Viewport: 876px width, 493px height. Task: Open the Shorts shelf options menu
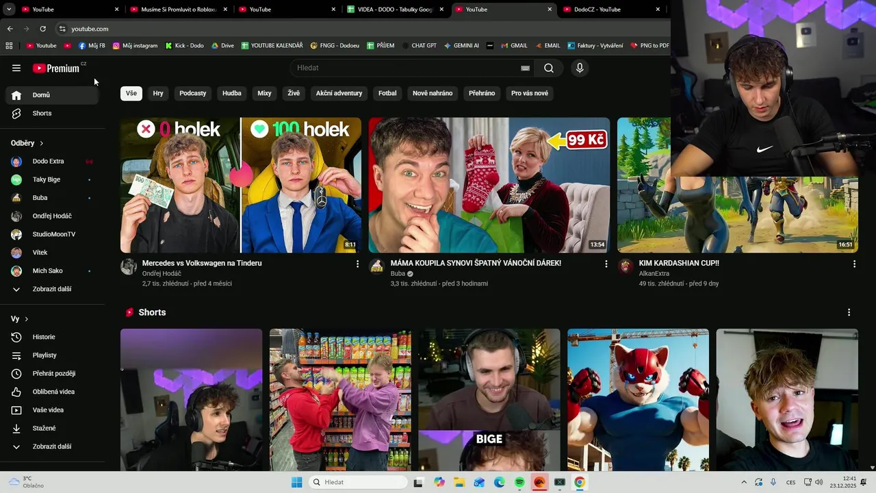pyautogui.click(x=849, y=312)
